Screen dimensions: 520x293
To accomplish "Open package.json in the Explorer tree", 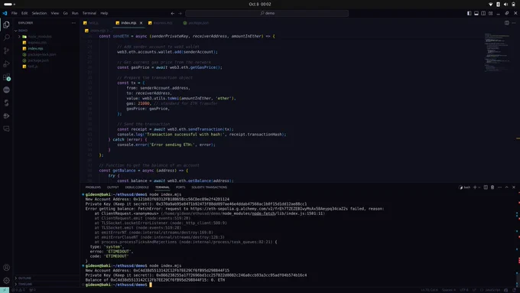I will (47, 60).
